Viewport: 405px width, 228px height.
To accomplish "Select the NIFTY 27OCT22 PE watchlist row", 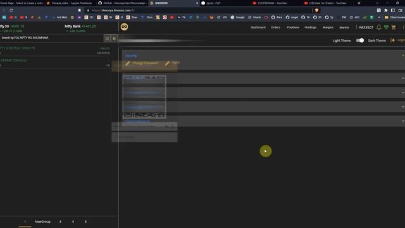I will click(x=55, y=50).
